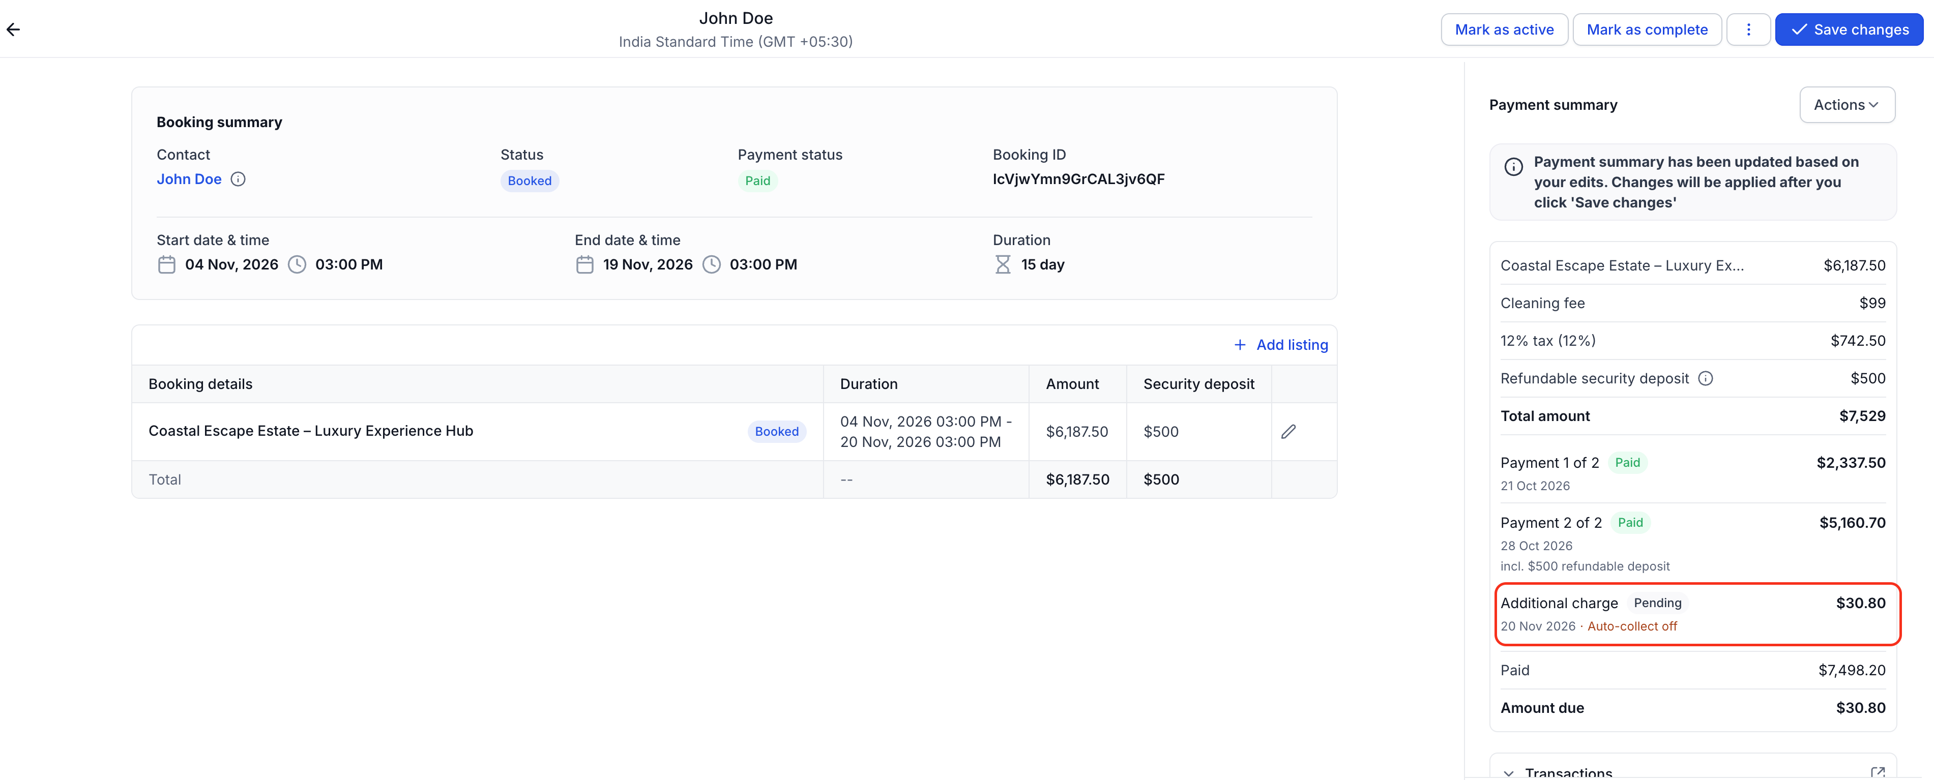Open the end date calendar icon
This screenshot has width=1934, height=780.
(x=585, y=264)
